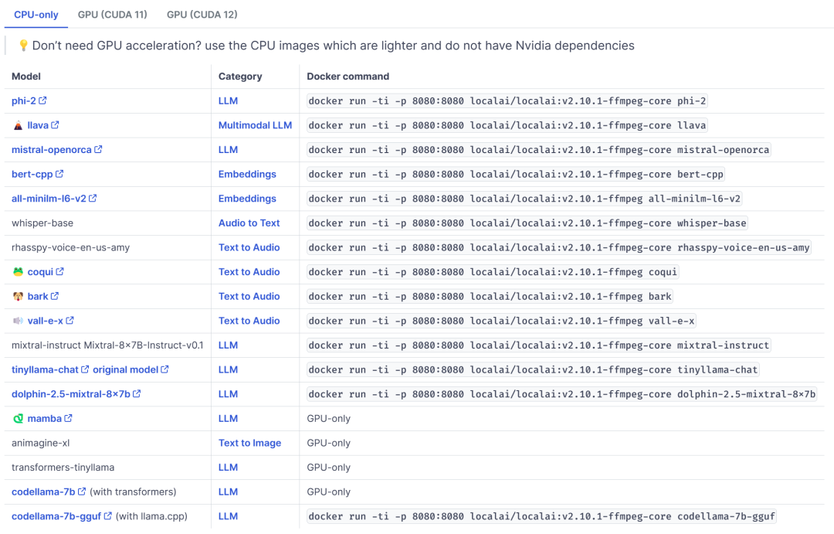Screen dimensions: 834x534
Task: Open the codellama-7b model link
Action: 43,492
